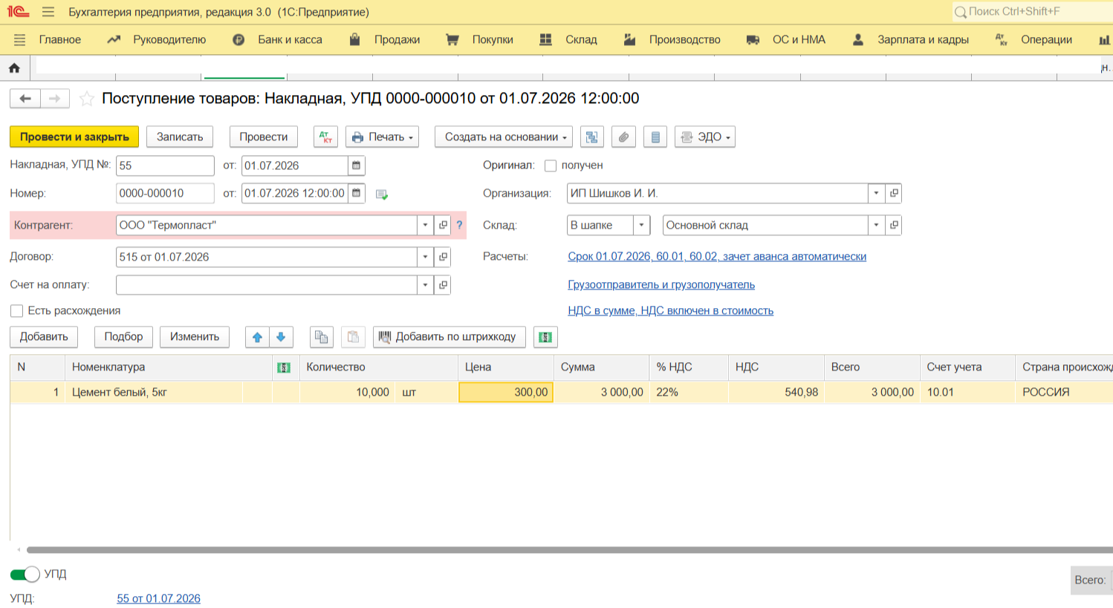This screenshot has width=1113, height=608.
Task: Open the Покупки section
Action: click(x=493, y=39)
